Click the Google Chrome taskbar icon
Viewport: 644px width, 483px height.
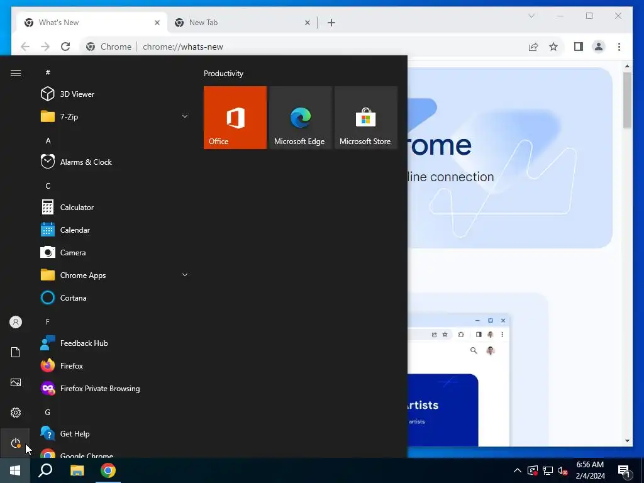pyautogui.click(x=108, y=470)
